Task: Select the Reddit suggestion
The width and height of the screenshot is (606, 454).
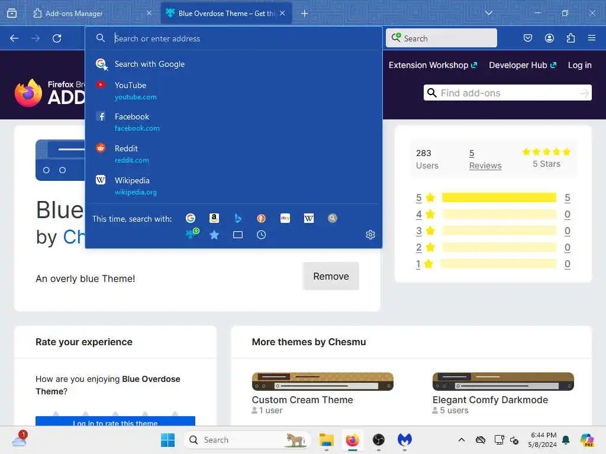Action: click(x=234, y=154)
